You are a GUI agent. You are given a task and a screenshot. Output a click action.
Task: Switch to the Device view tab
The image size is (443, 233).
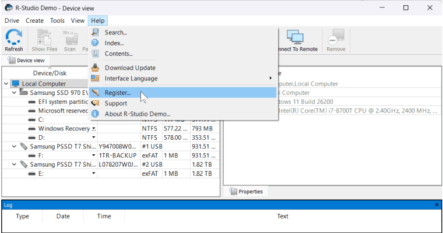(26, 60)
